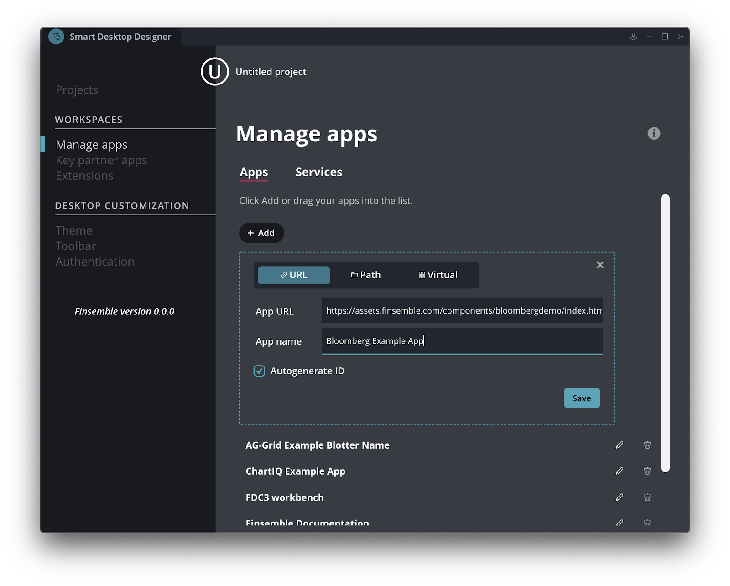This screenshot has width=730, height=586.
Task: Select the Finsemble Documentation row
Action: (449, 523)
